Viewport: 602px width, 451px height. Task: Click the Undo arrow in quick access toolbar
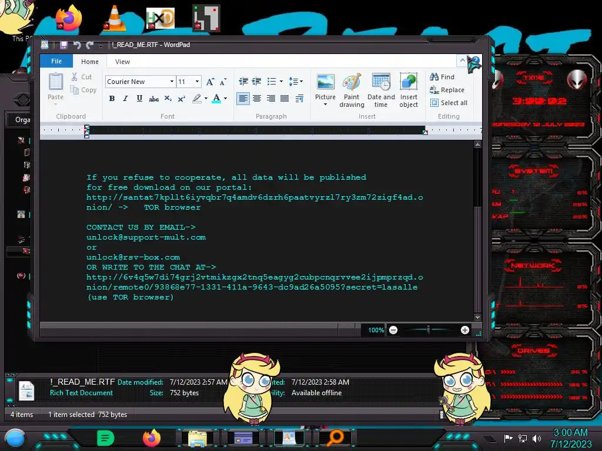77,45
